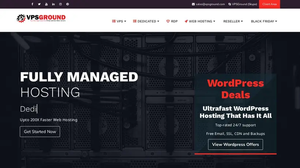Click the Skype icon in top bar
This screenshot has width=300, height=168.
click(x=230, y=4)
